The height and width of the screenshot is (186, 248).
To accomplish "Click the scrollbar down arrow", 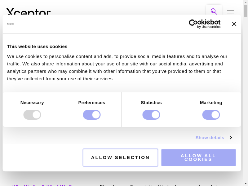I will [246, 184].
